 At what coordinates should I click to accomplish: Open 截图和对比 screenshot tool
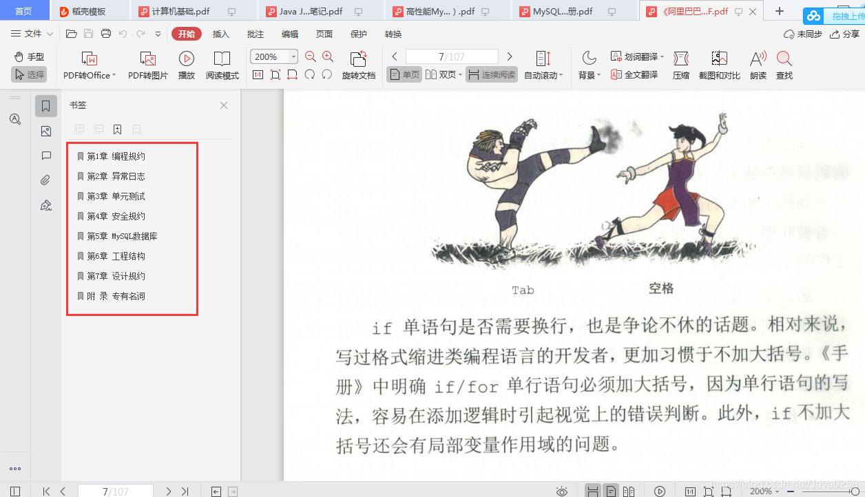coord(720,66)
